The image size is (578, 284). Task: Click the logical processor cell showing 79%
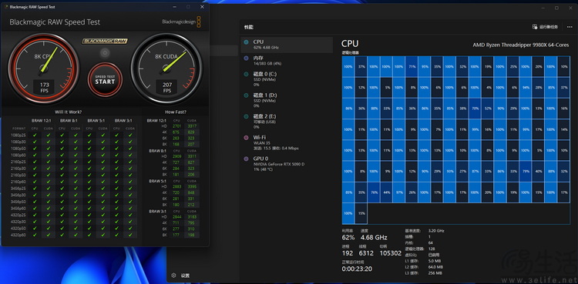pos(526,172)
